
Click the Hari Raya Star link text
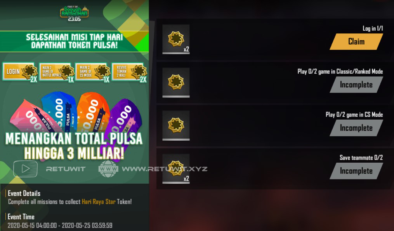(x=99, y=201)
